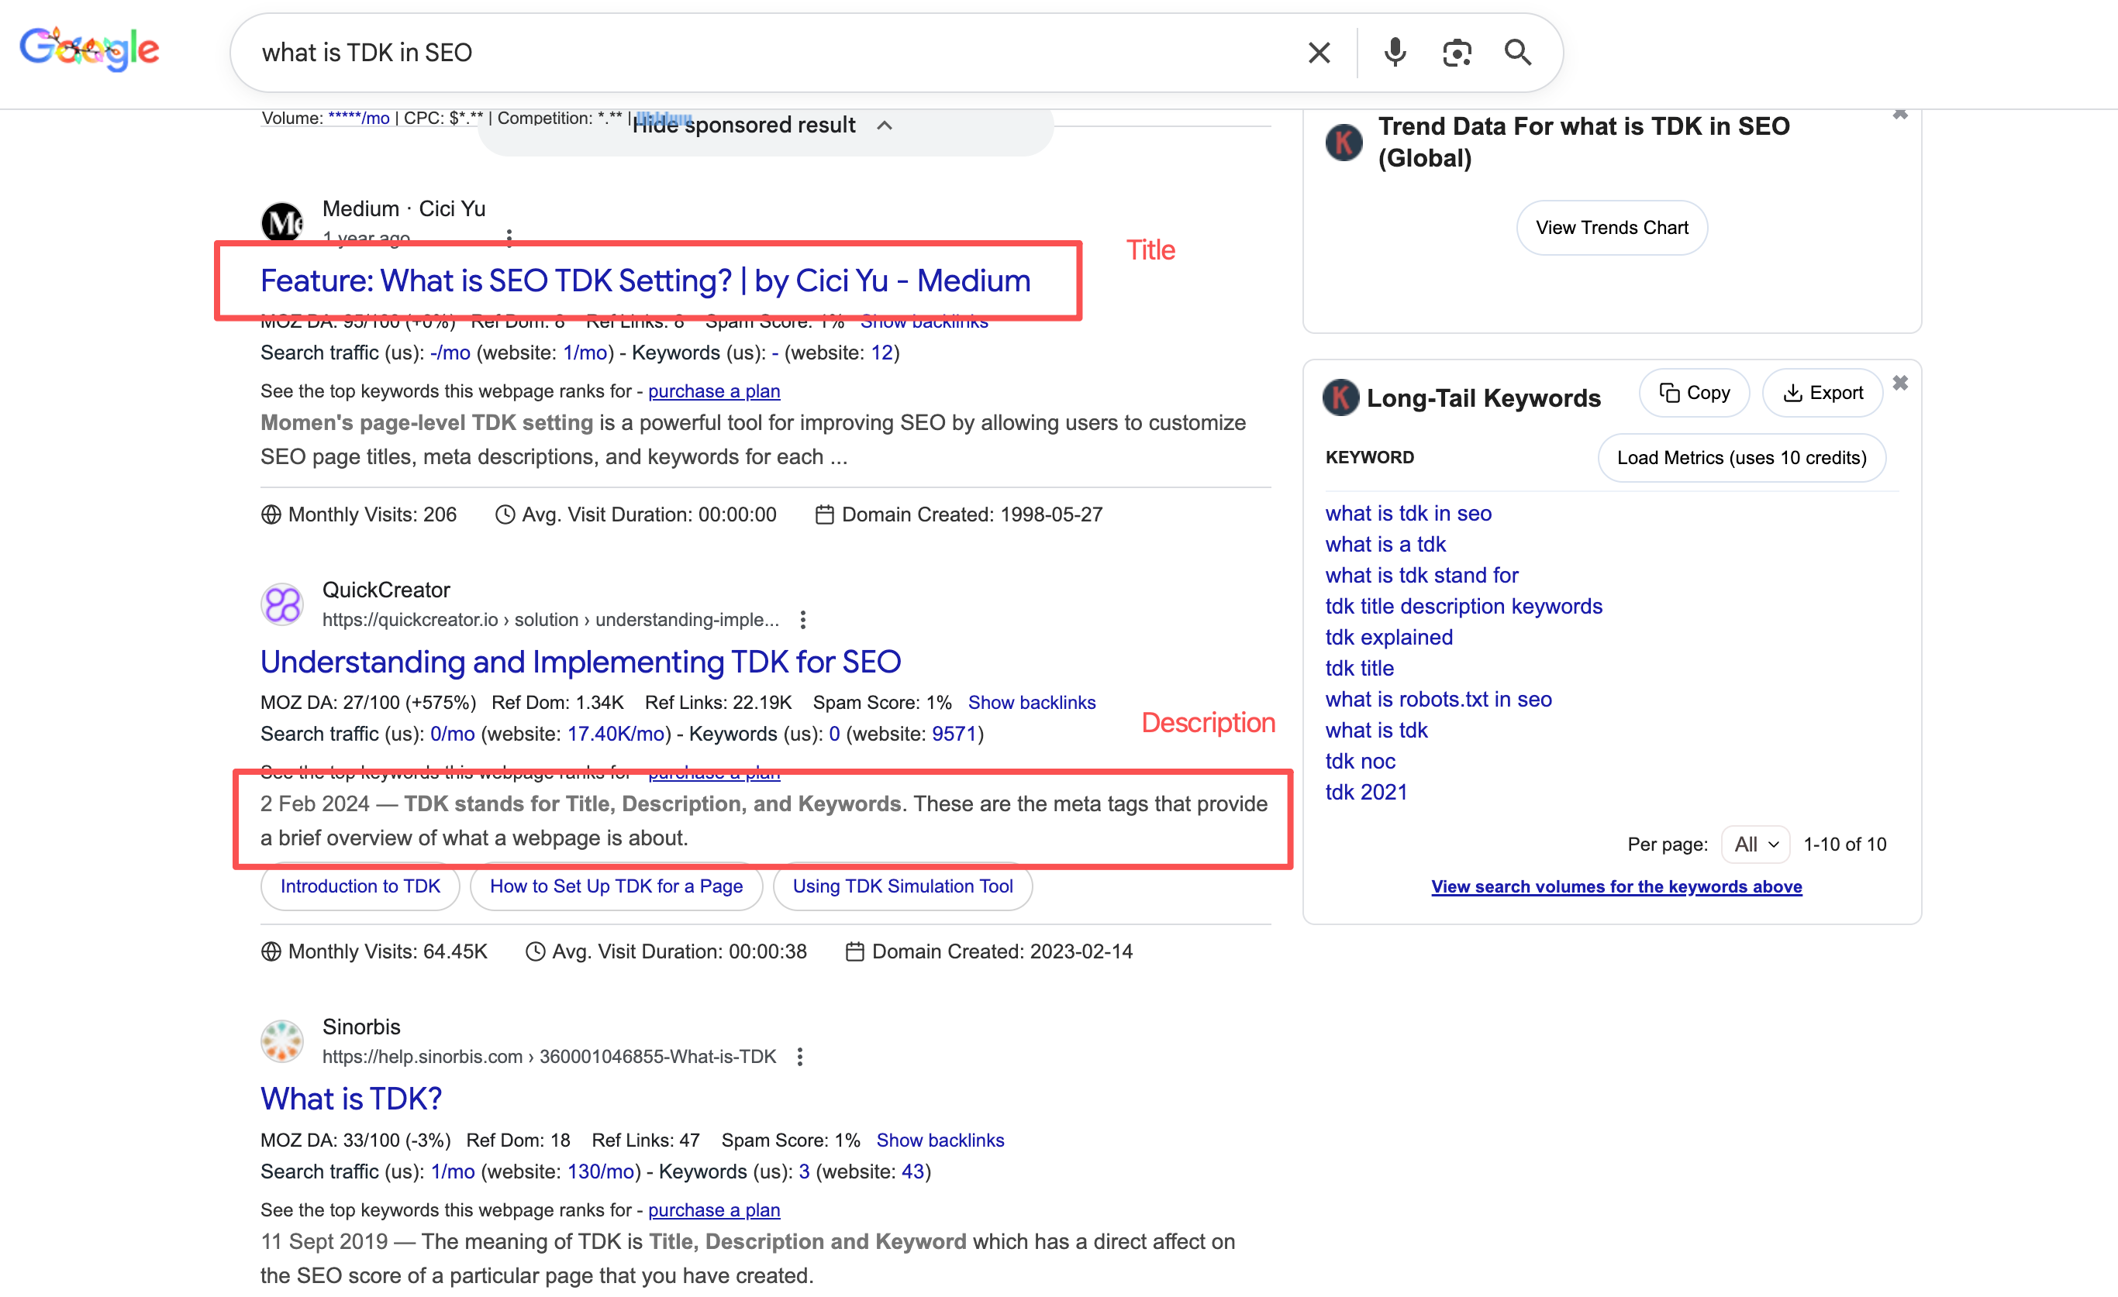This screenshot has width=2118, height=1297.
Task: Click keyword 'tdk 2021'
Action: coord(1366,792)
